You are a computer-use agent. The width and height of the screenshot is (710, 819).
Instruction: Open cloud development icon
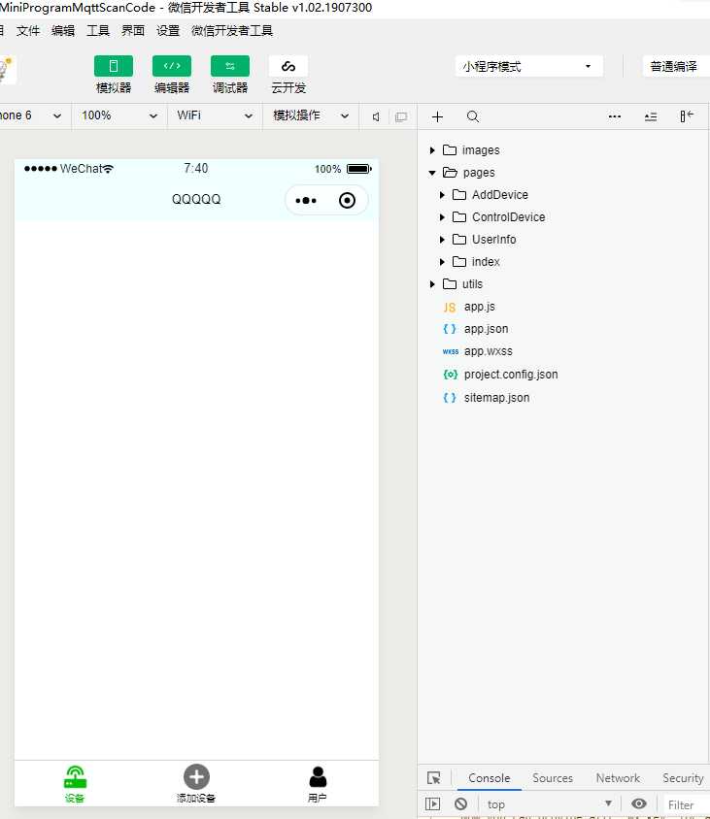pos(288,66)
